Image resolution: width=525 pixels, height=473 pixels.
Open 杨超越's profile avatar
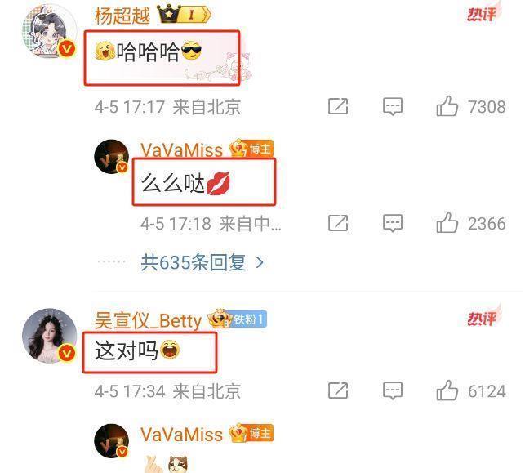click(x=49, y=31)
